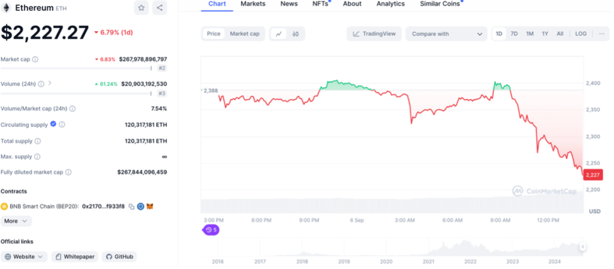Add Ethereum to watchlist with star icon
The height and width of the screenshot is (269, 614).
pos(141,8)
